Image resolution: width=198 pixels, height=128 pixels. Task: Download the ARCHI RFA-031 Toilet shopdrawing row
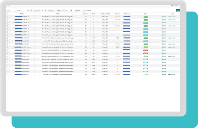tap(172, 74)
